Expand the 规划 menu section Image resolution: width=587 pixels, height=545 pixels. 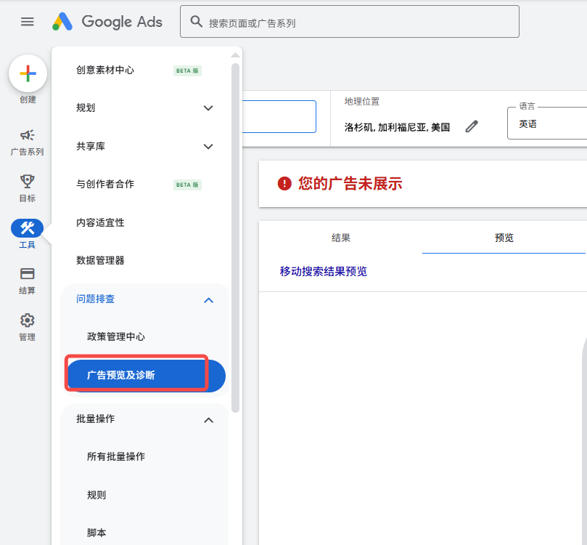(145, 108)
